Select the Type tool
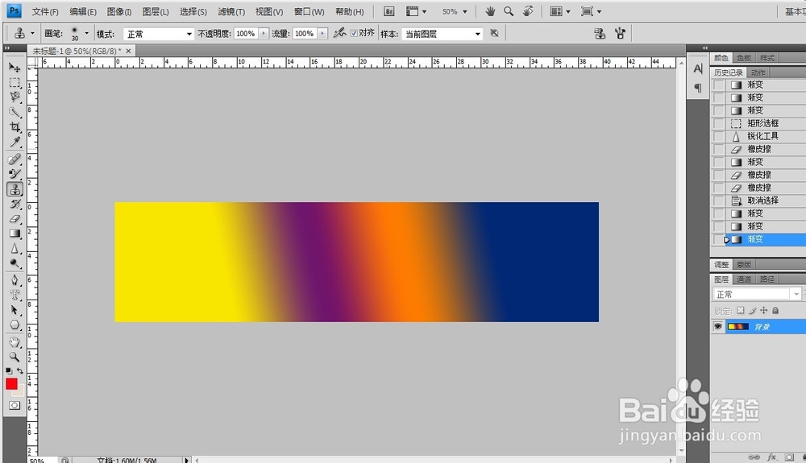Image resolution: width=806 pixels, height=463 pixels. tap(15, 296)
